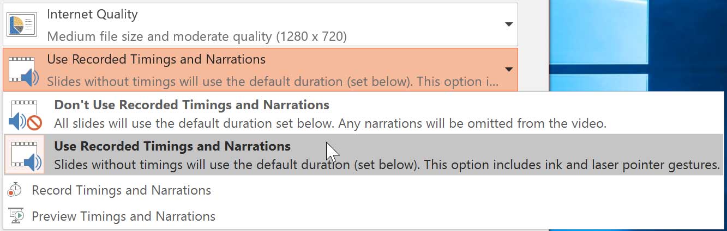Choose Use Recorded Timings and Narrations option
The width and height of the screenshot is (727, 231).
pos(172,146)
